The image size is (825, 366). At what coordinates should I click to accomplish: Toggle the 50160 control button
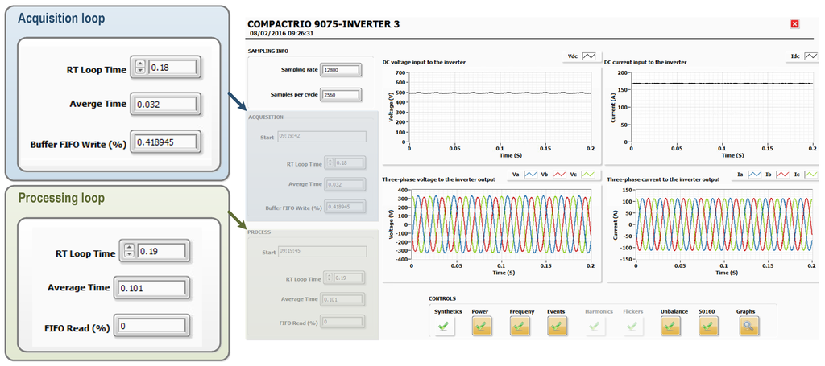709,326
